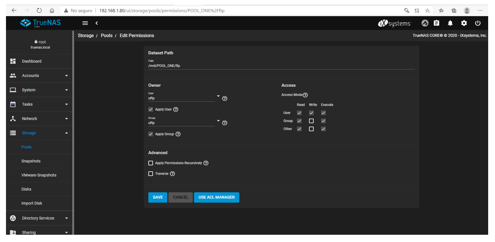The width and height of the screenshot is (495, 242).
Task: Open help for Access Mode
Action: [305, 95]
